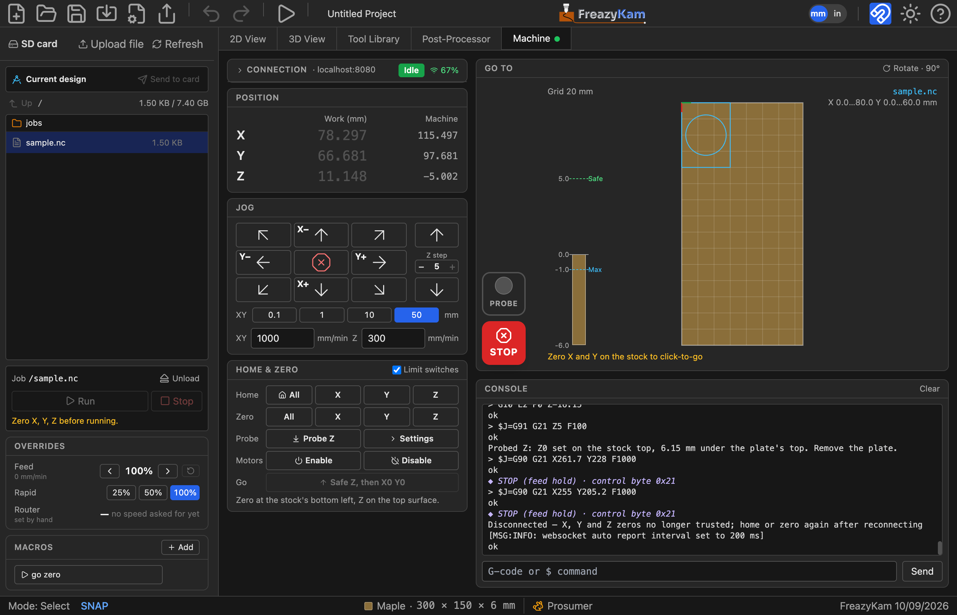Click the undo arrow icon
957x615 pixels.
211,14
